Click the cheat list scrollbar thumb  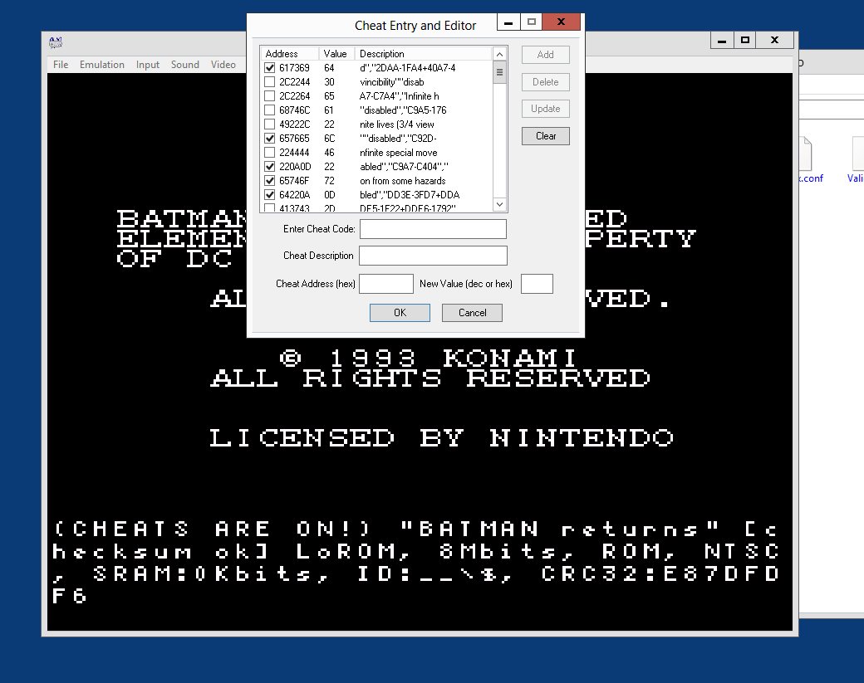499,72
